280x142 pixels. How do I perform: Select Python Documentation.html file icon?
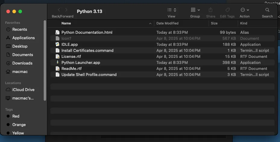click(57, 32)
